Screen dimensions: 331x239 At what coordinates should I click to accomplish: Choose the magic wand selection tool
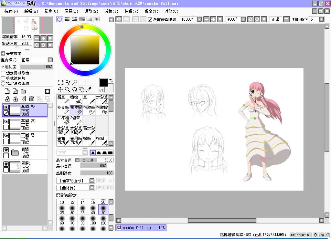pos(74,82)
